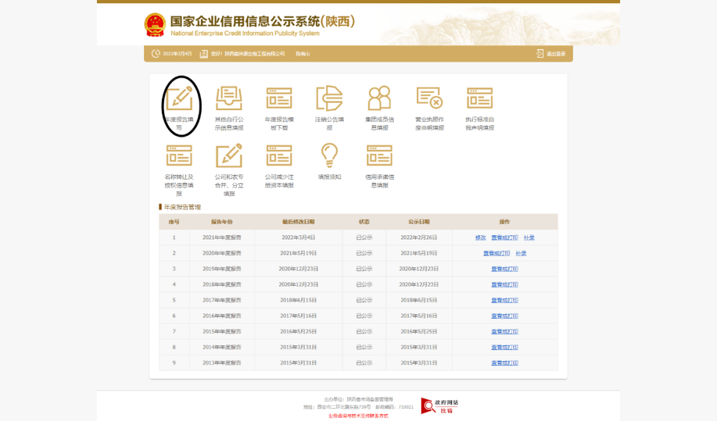717x421 pixels.
Task: Click 查看或打印 for the 2021年年度报告
Action: pos(505,237)
